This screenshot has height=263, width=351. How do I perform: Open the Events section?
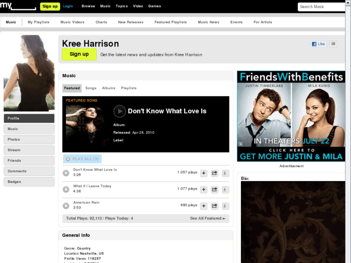(x=237, y=22)
